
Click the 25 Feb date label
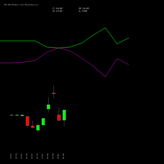click(x=32, y=156)
